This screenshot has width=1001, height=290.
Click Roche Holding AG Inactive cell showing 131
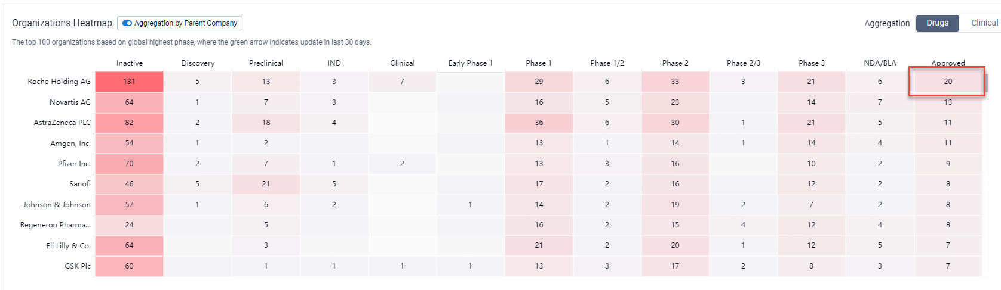point(129,82)
